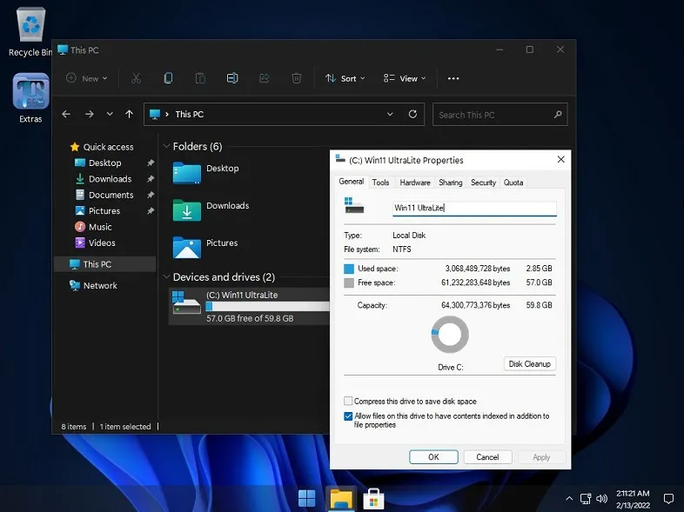684x512 pixels.
Task: Go forward with the right arrow
Action: pos(90,114)
